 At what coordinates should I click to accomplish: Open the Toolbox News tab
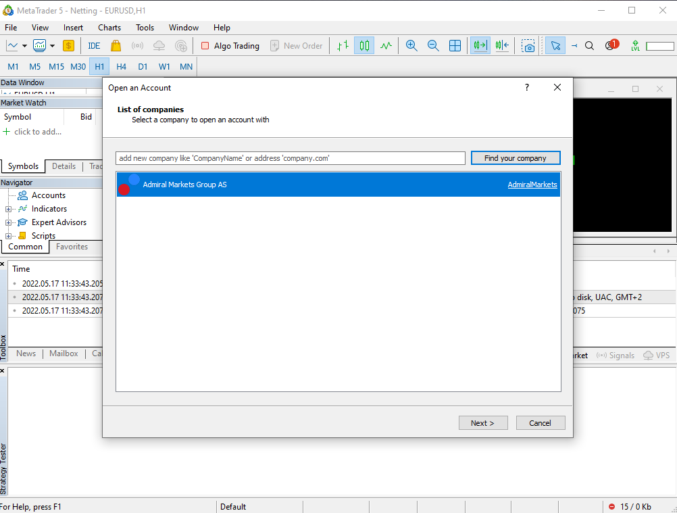[26, 353]
